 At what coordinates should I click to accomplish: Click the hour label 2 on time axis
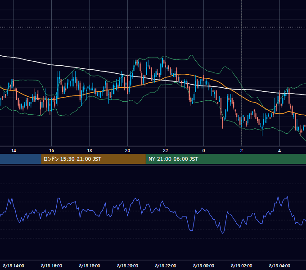click(x=241, y=151)
